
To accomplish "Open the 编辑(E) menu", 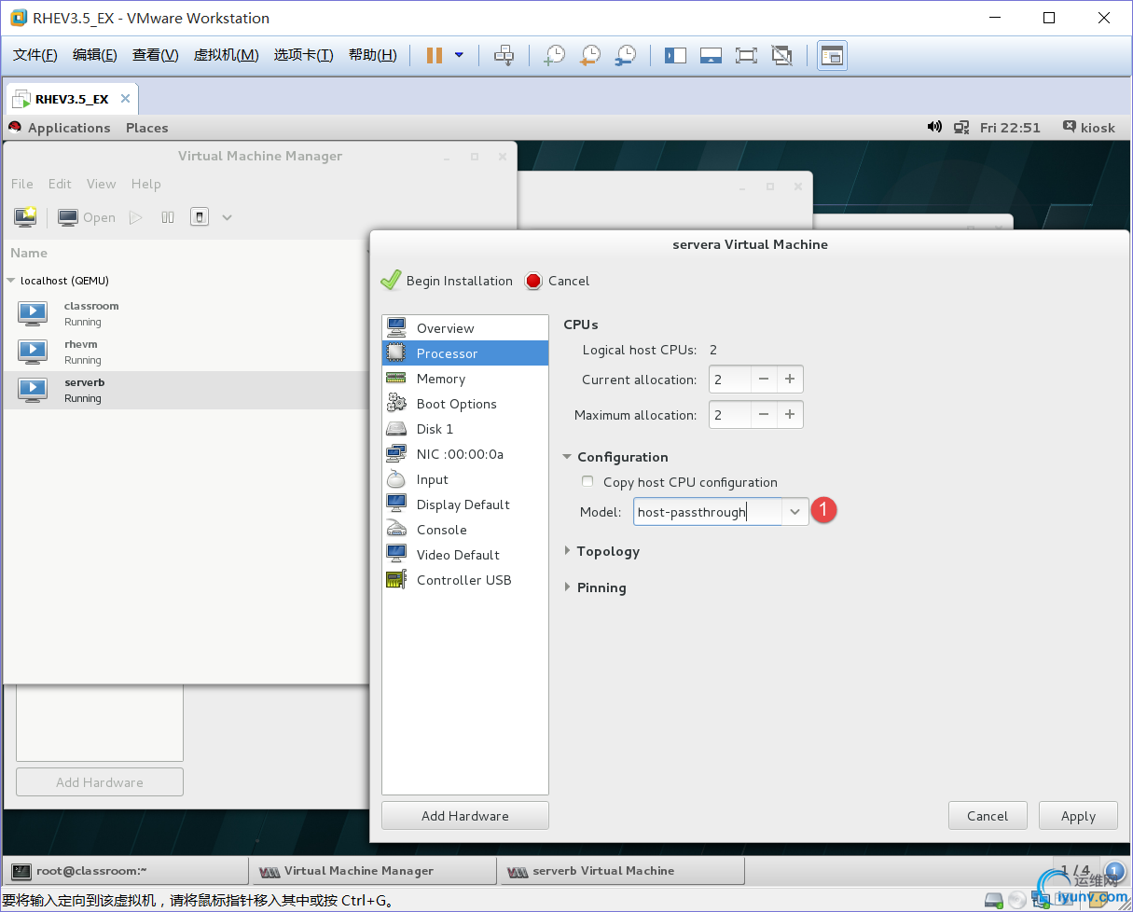I will click(x=95, y=55).
